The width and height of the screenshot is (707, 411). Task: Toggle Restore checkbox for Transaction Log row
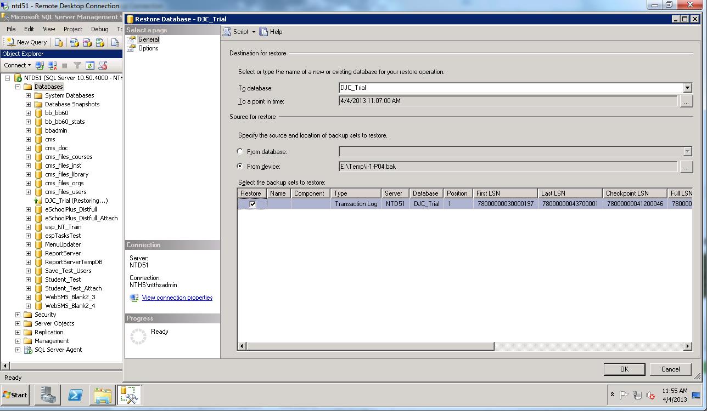[x=252, y=204]
